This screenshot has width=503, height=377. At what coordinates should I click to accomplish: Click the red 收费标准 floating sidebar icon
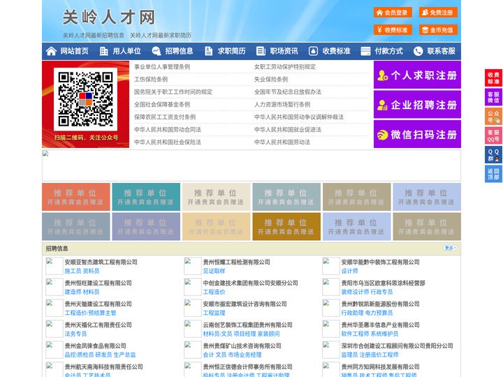[493, 78]
